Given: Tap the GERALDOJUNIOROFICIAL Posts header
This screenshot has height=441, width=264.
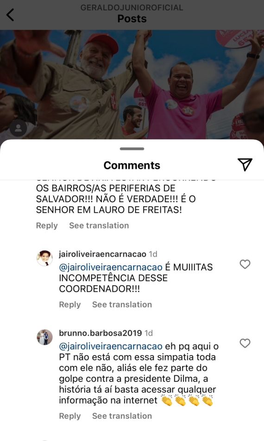Looking at the screenshot, I should (132, 13).
